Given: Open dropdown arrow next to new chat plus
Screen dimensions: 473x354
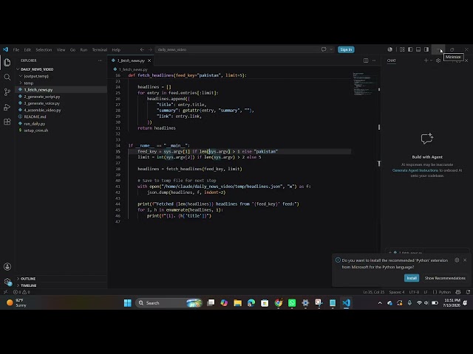Looking at the screenshot, I should (x=431, y=60).
